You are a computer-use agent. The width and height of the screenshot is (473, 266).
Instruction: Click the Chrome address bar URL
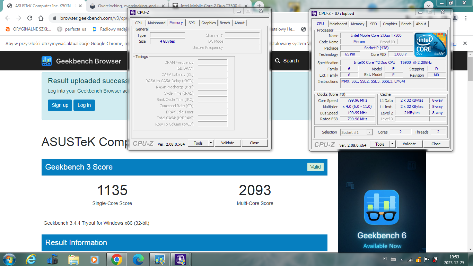click(94, 18)
